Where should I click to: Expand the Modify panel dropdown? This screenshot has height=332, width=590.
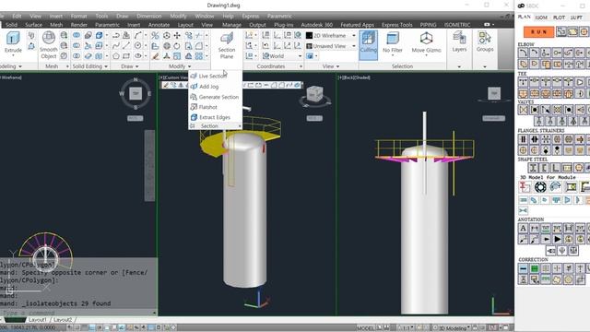coord(180,66)
